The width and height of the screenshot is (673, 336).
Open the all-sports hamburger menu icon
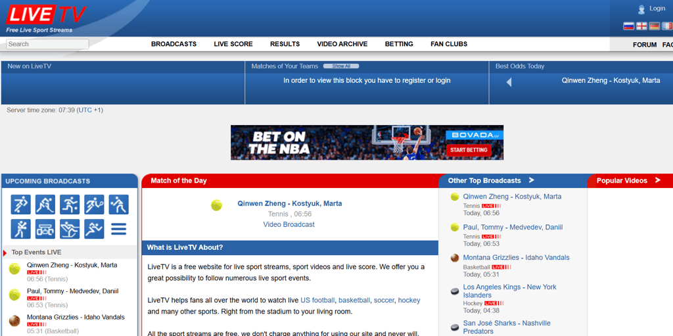[x=118, y=229]
